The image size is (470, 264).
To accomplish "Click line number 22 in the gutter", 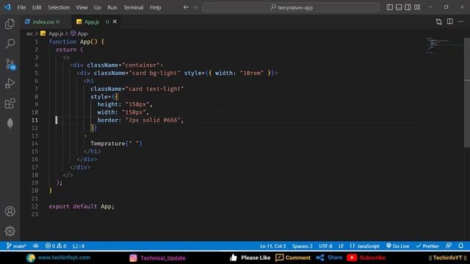I will coord(35,206).
